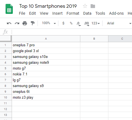
Task: Open the move-to-folder icon
Action: [93, 6]
